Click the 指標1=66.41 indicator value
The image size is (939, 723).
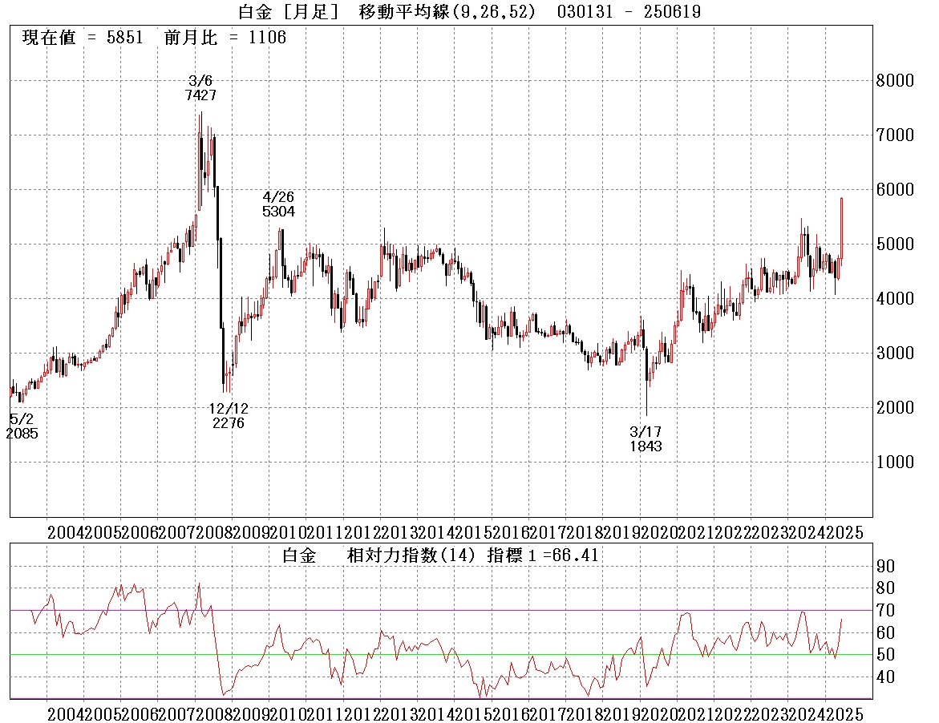click(x=543, y=555)
